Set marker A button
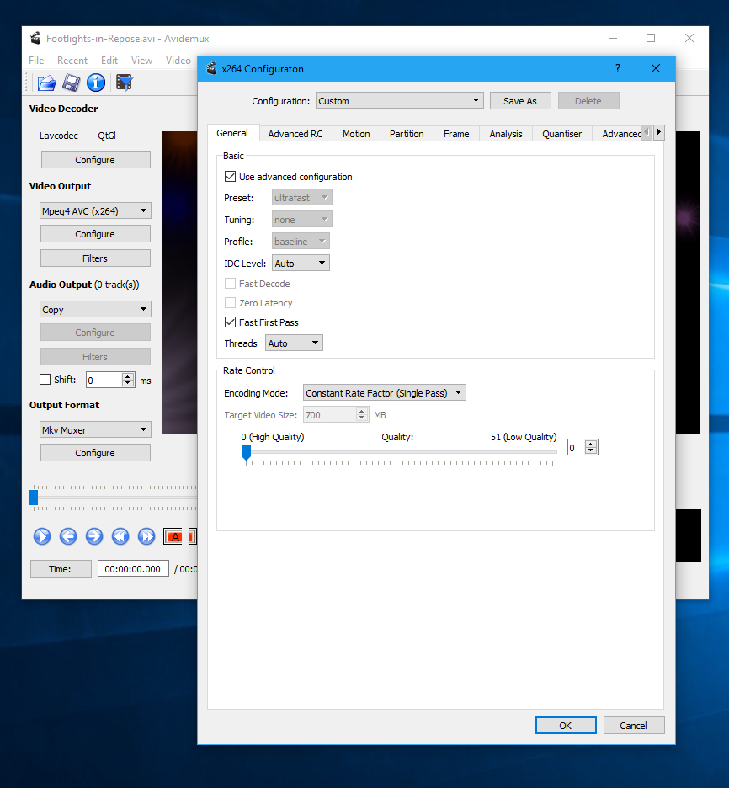This screenshot has width=729, height=788. point(173,537)
